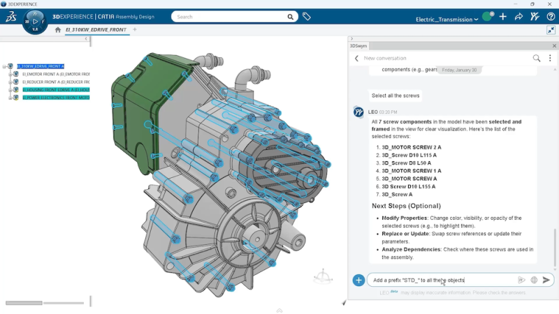Image resolution: width=559 pixels, height=314 pixels.
Task: Toggle the maximize view arrows icon
Action: tap(551, 30)
